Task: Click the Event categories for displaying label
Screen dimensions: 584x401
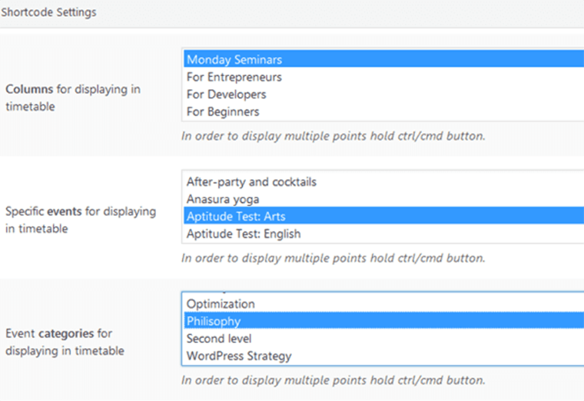Action: point(58,334)
